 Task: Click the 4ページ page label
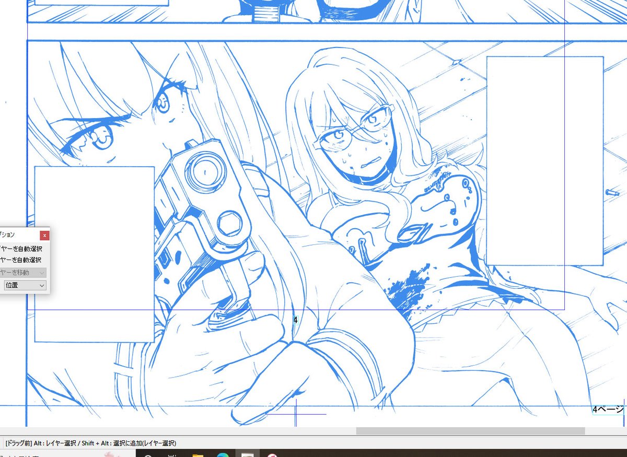608,409
